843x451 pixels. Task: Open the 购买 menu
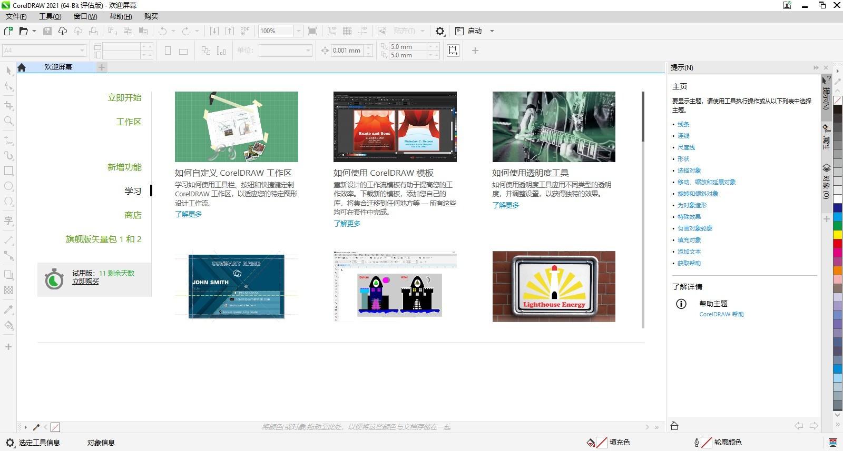[x=151, y=16]
